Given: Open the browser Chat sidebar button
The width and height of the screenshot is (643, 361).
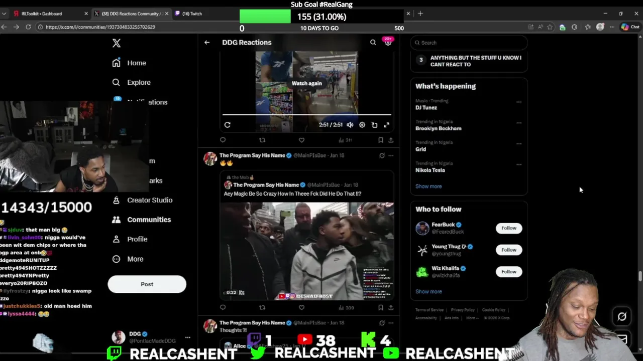Looking at the screenshot, I should 630,27.
